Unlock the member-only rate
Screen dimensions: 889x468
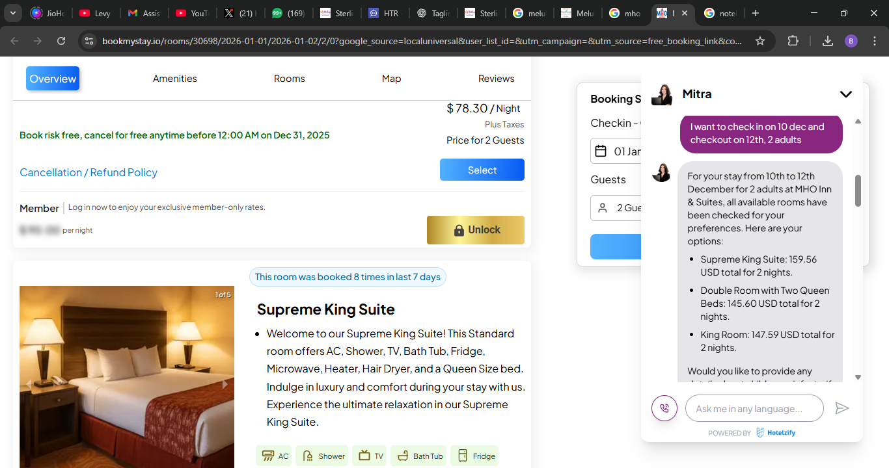tap(476, 230)
